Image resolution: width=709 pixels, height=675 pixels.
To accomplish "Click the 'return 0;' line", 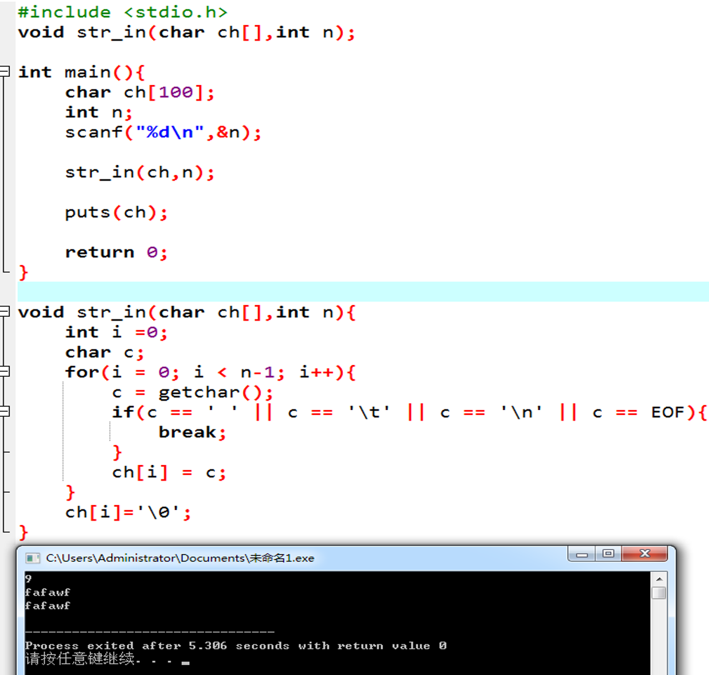I will point(116,252).
